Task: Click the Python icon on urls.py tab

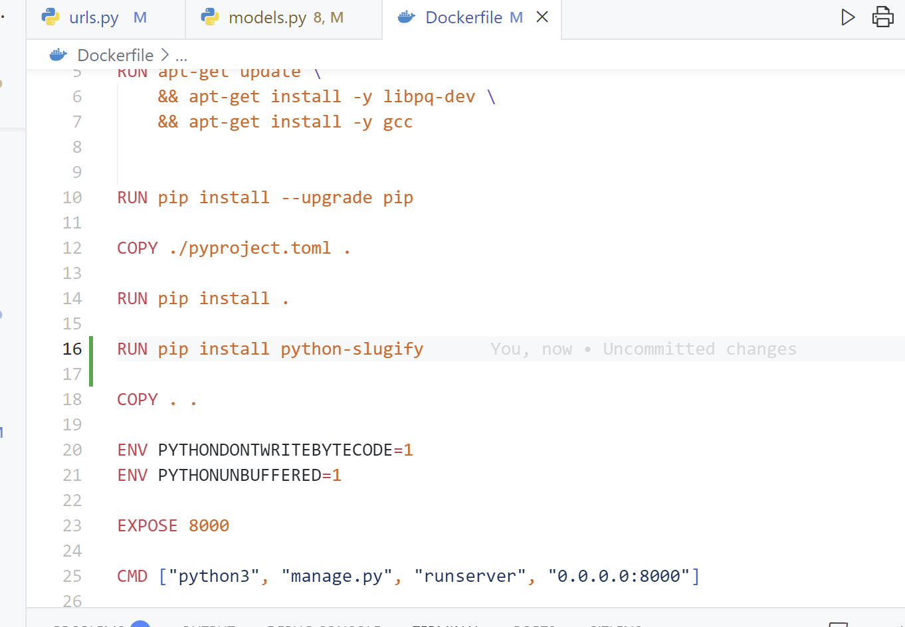Action: click(x=50, y=17)
